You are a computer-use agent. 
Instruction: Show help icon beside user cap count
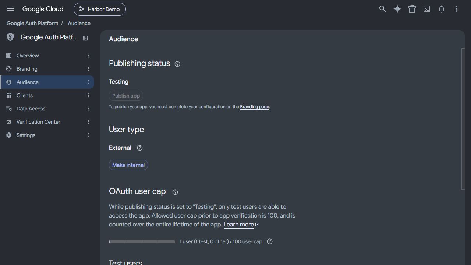pyautogui.click(x=270, y=241)
